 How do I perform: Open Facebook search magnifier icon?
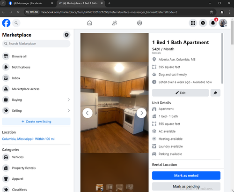click(x=16, y=23)
